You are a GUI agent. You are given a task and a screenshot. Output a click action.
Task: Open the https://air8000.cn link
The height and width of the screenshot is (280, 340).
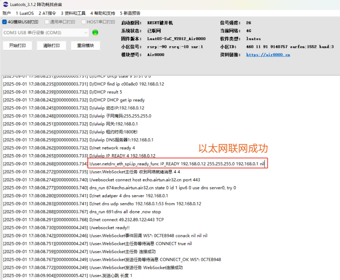[268, 55]
